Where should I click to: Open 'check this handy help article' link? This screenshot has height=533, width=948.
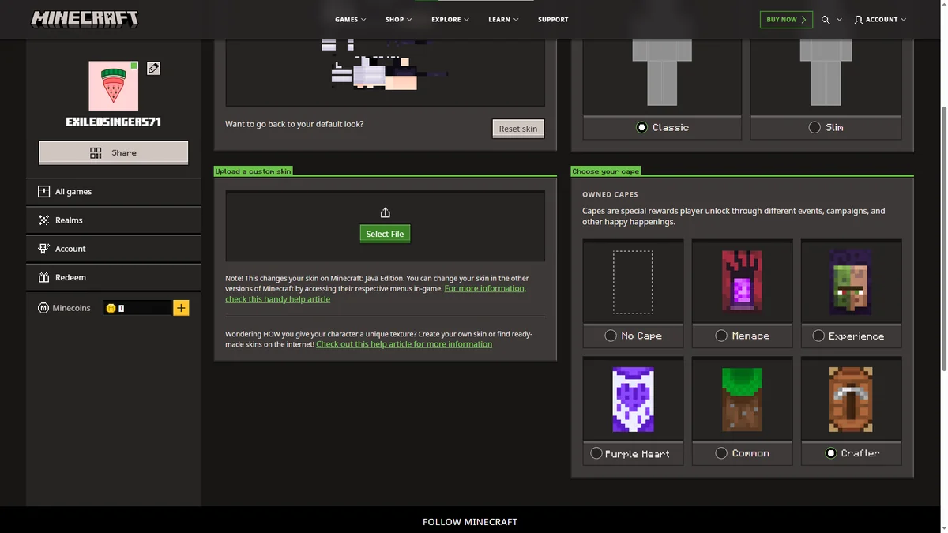tap(277, 299)
